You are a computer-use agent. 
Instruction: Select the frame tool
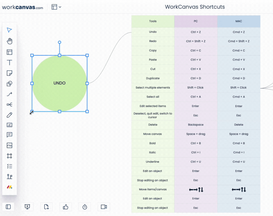[x=10, y=156]
